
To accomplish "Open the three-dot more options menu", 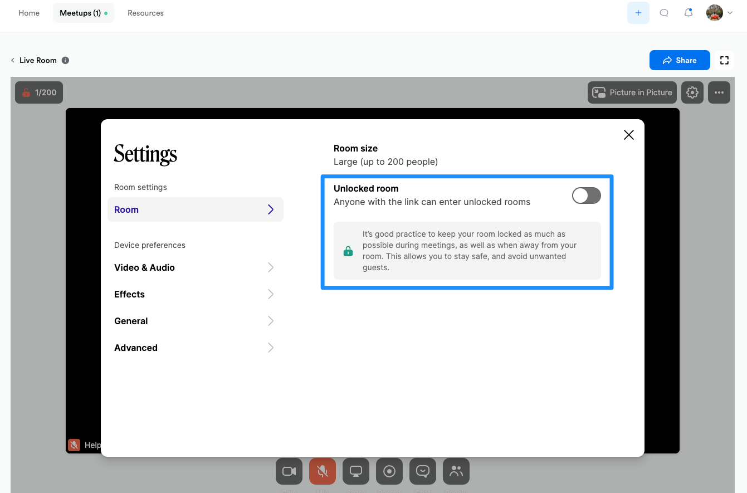I will [719, 92].
